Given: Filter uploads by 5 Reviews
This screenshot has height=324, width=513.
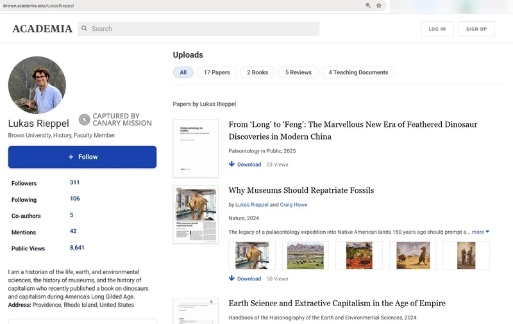Looking at the screenshot, I should [298, 72].
